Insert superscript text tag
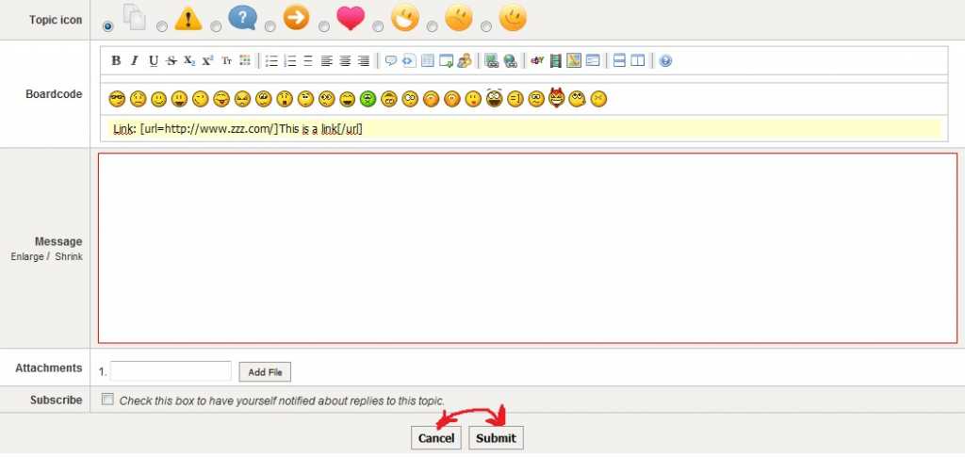This screenshot has width=965, height=457. 207,61
